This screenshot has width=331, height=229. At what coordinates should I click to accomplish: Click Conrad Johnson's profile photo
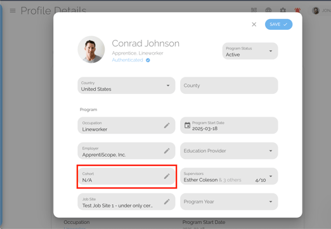click(91, 49)
